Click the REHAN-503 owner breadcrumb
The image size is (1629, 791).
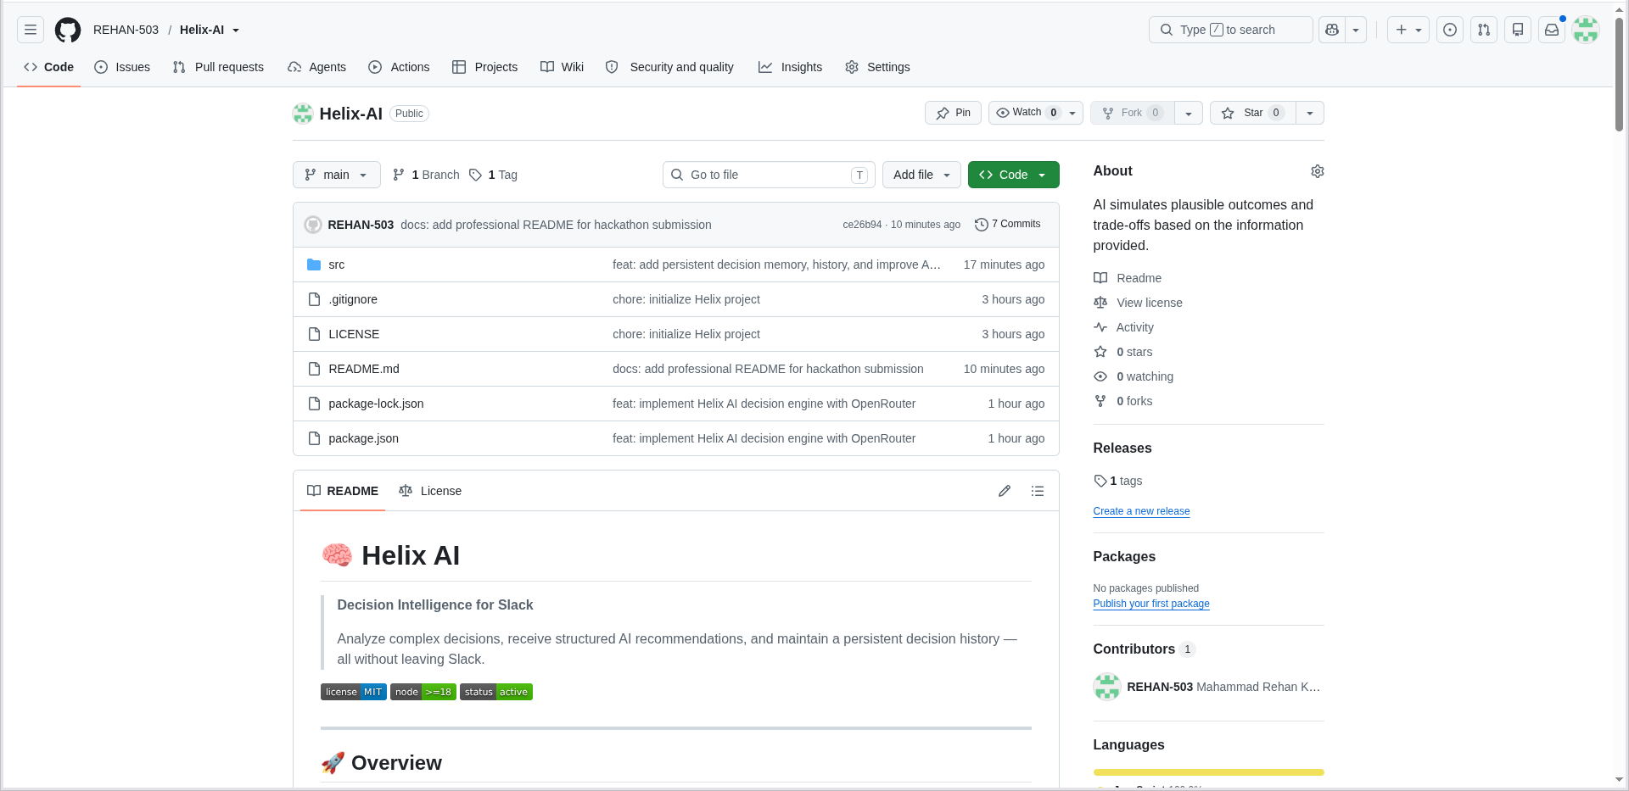(126, 30)
